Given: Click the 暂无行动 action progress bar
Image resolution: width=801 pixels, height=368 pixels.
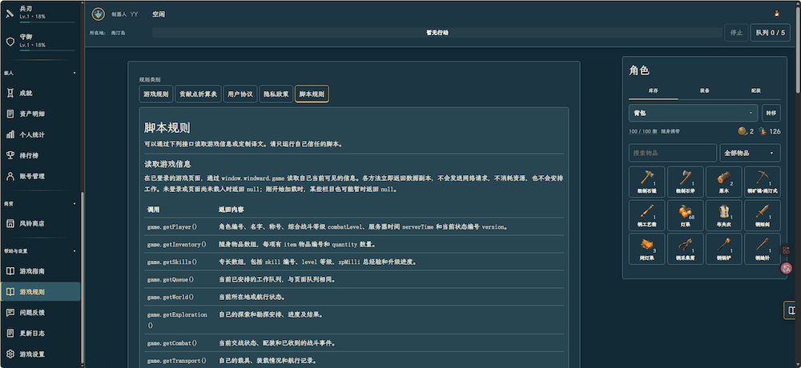Looking at the screenshot, I should click(x=437, y=33).
